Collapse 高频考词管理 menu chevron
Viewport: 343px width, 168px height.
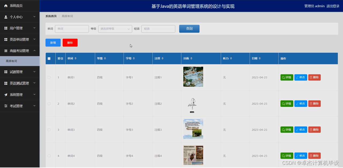34,50
